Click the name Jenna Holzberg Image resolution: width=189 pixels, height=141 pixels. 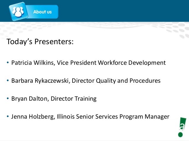click(x=32, y=117)
